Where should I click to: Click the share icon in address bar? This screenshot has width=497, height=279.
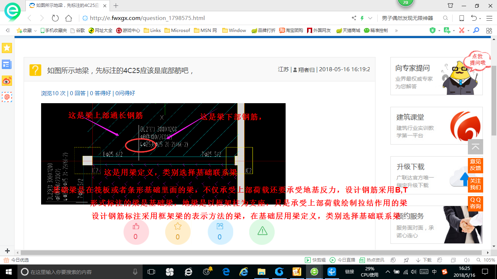click(x=354, y=18)
